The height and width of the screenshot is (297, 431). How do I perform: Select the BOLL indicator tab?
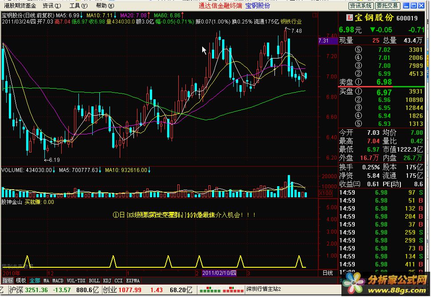click(94, 281)
